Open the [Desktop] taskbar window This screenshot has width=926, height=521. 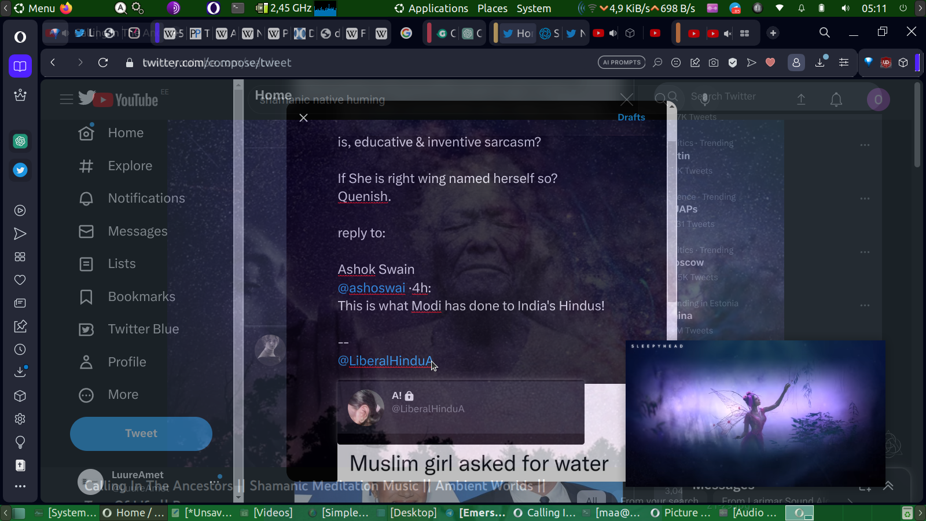pos(407,513)
